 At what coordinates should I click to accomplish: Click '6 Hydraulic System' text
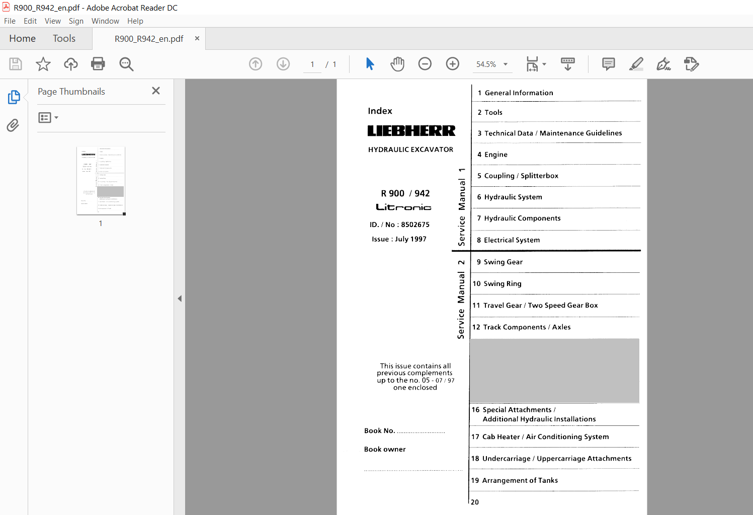[x=510, y=197]
